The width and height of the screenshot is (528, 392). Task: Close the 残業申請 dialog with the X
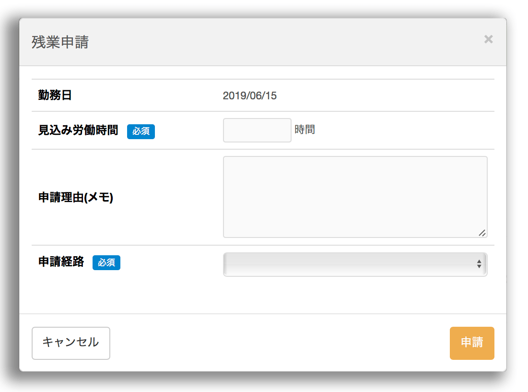pyautogui.click(x=488, y=39)
